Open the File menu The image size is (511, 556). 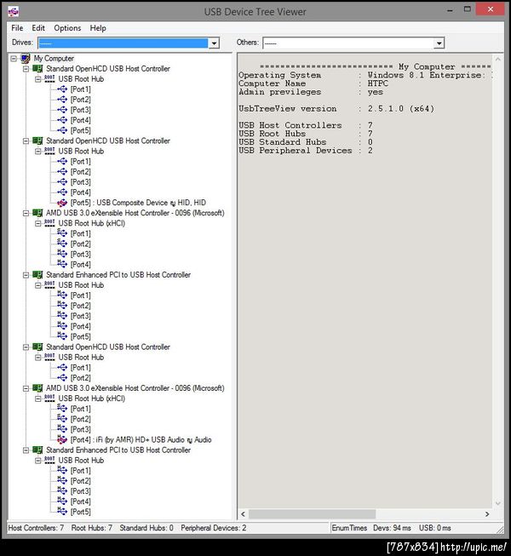(x=17, y=28)
